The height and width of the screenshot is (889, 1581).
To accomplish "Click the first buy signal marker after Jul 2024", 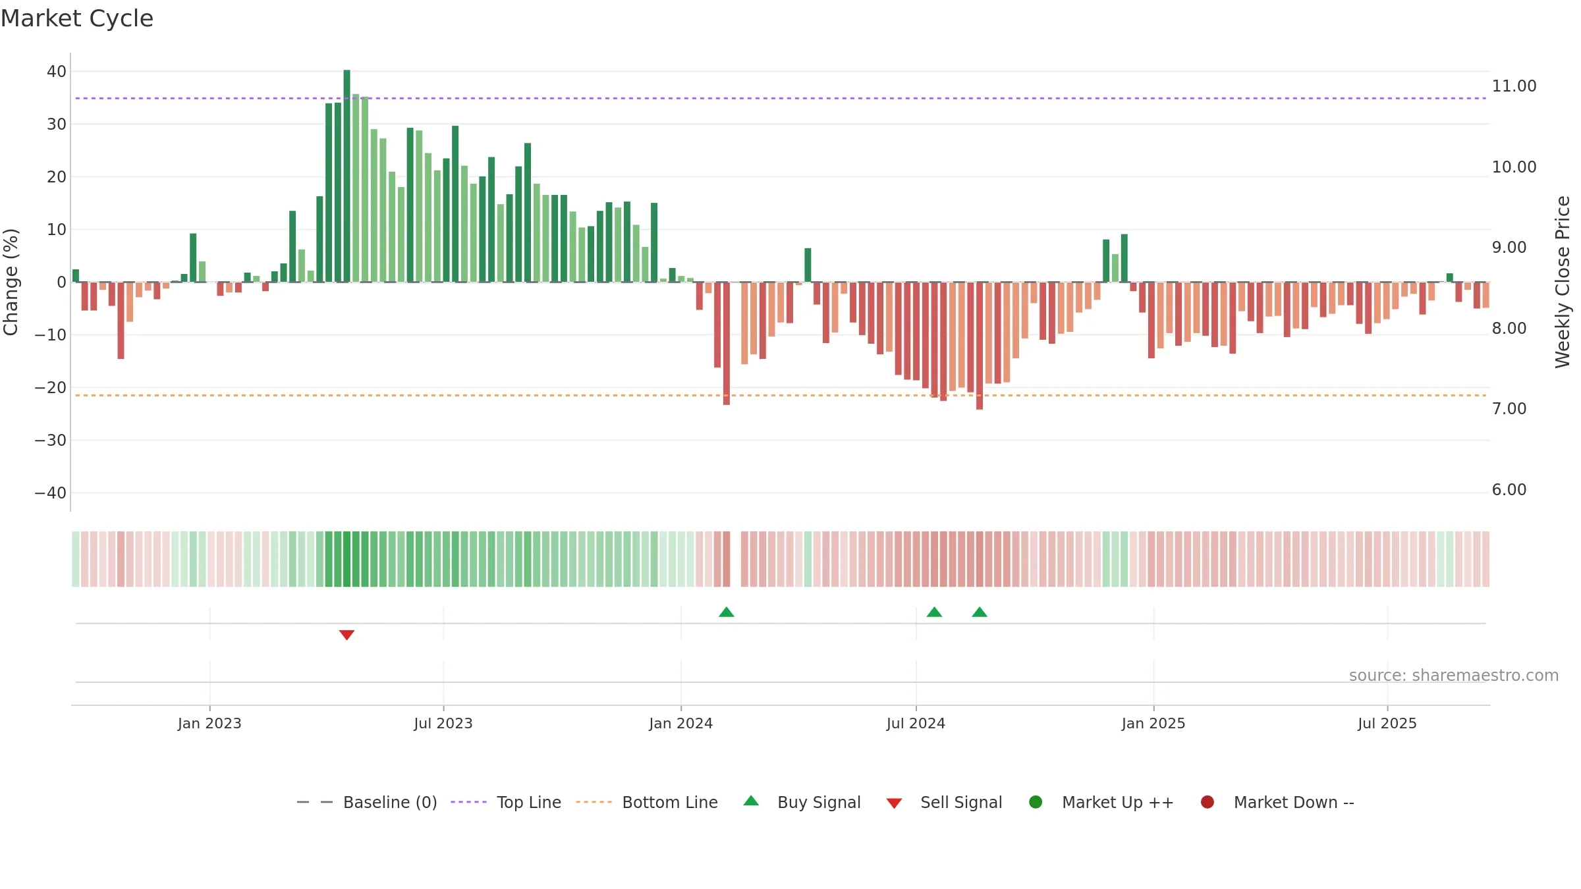I will point(934,612).
